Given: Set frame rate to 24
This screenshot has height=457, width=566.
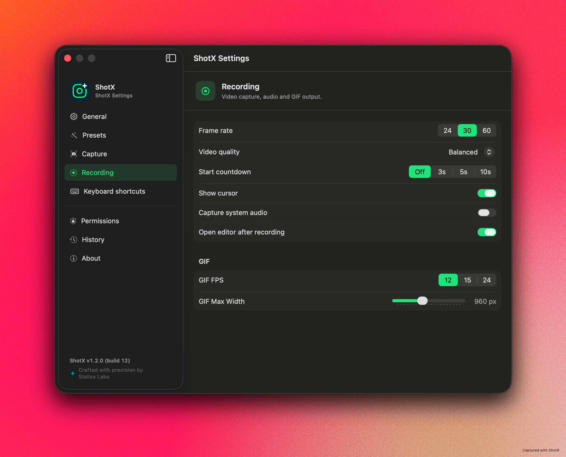Looking at the screenshot, I should pyautogui.click(x=447, y=130).
